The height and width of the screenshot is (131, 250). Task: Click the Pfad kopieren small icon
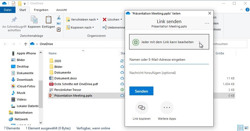coord(59,23)
